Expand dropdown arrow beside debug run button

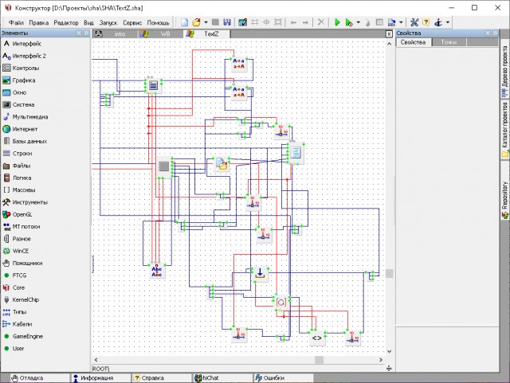[358, 22]
